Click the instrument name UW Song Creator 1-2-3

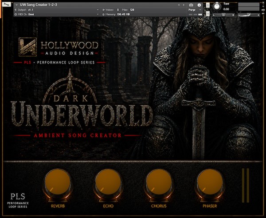click(x=38, y=5)
